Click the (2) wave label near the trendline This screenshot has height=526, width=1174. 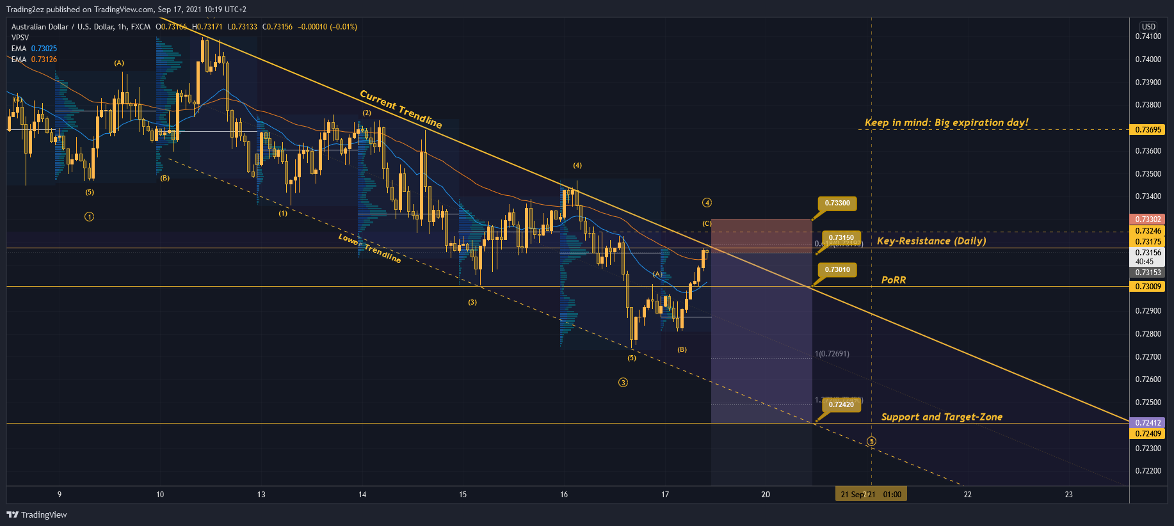[x=367, y=113]
